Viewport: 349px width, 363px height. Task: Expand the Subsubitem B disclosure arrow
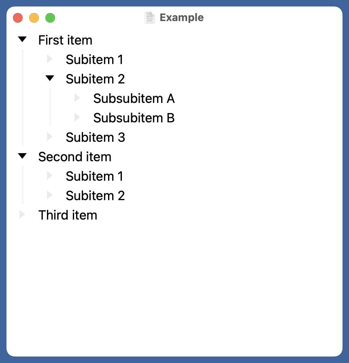pos(77,117)
